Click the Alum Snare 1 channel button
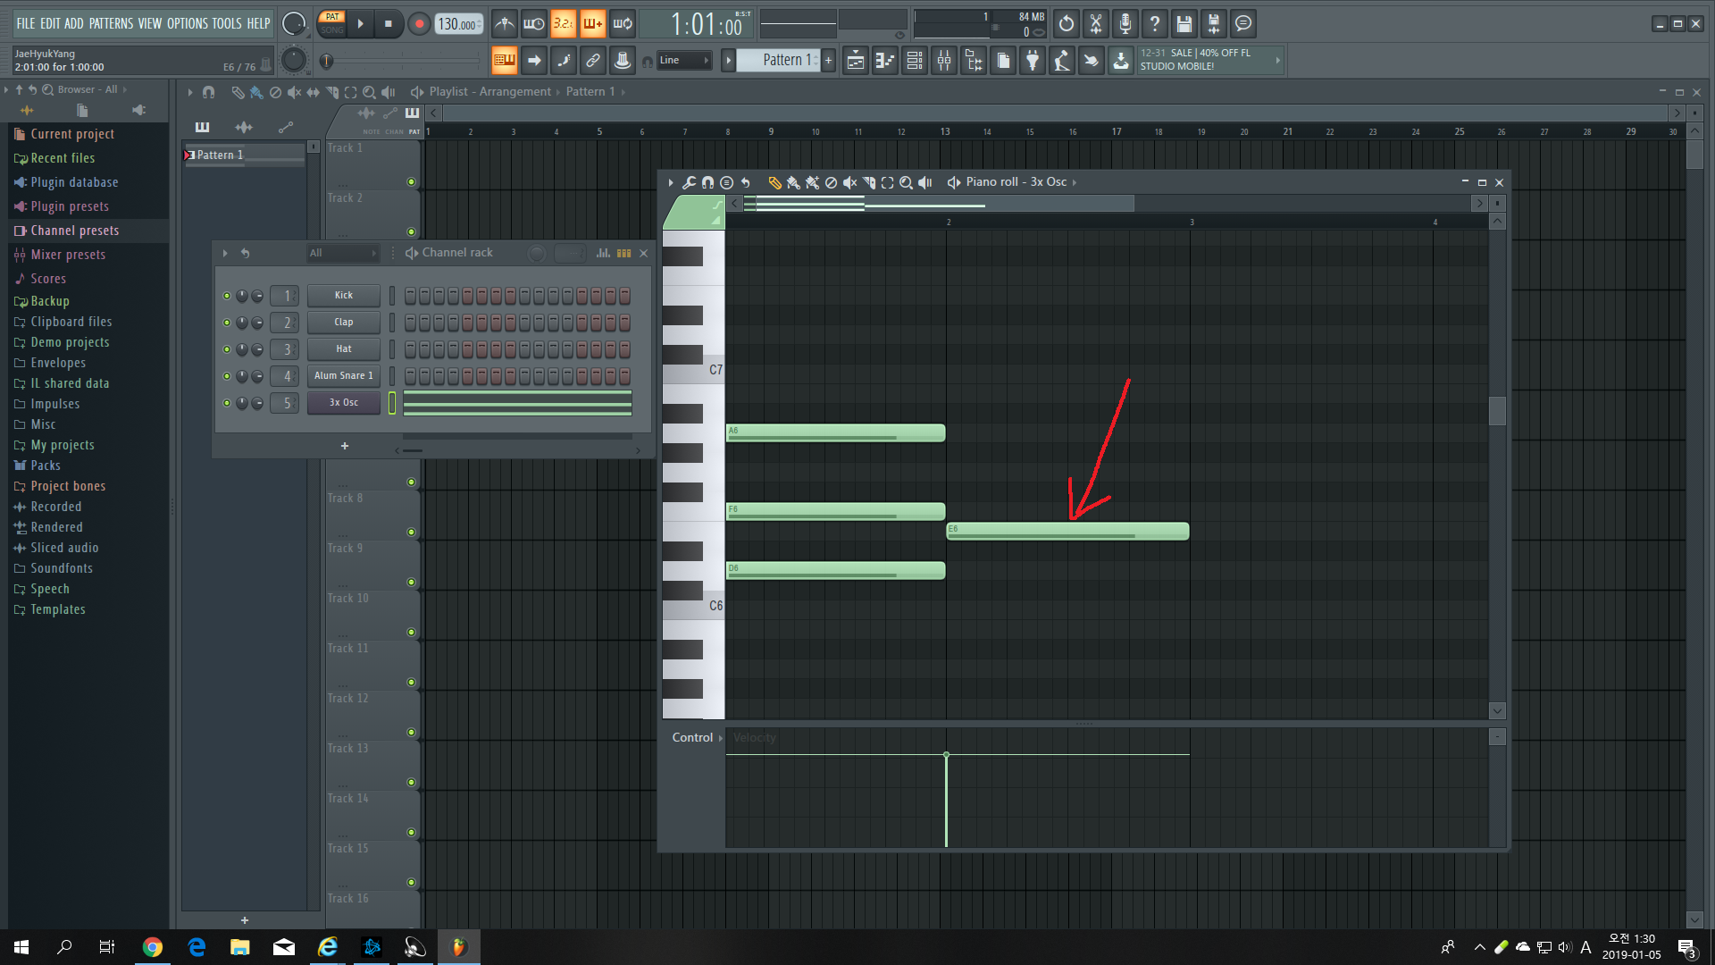The height and width of the screenshot is (965, 1715). pyautogui.click(x=344, y=376)
